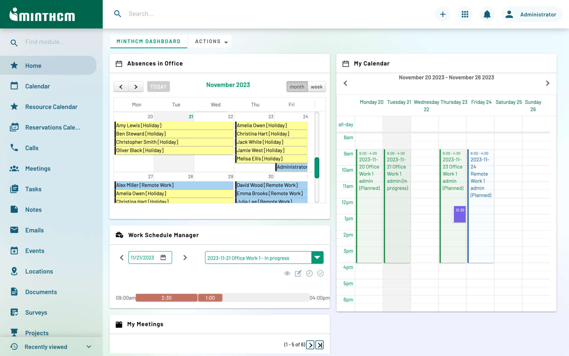The width and height of the screenshot is (569, 356).
Task: Open the purple 12:30 event on Thursday
Action: 459,214
